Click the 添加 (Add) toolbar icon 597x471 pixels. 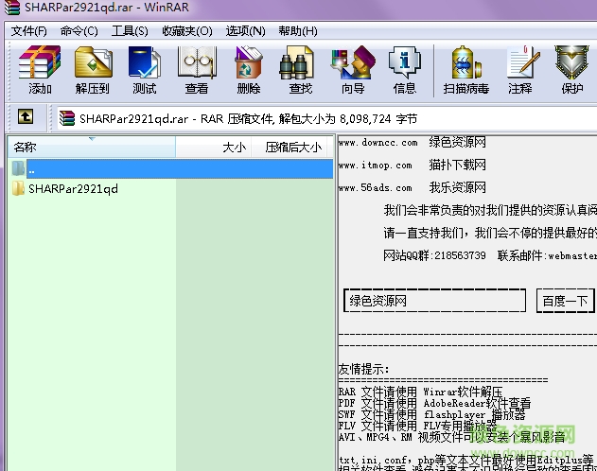coord(40,70)
